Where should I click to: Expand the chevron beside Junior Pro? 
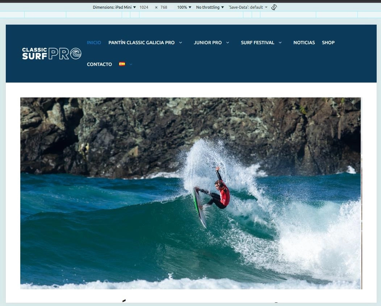tap(227, 43)
